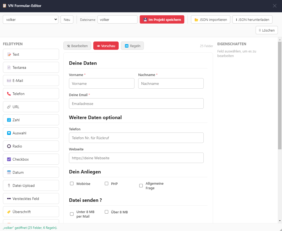282x231 pixels.
Task: Tick the Allgemeine Frage checkbox
Action: [x=141, y=185]
